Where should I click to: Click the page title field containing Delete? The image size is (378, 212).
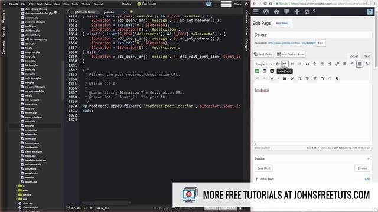312,35
